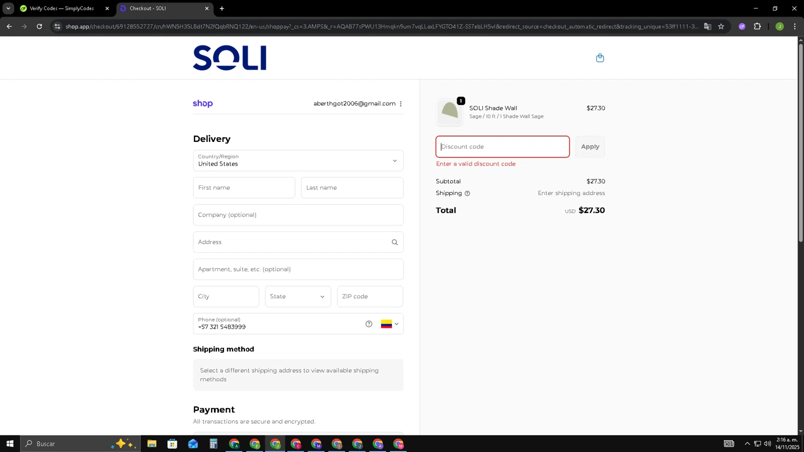The image size is (804, 452).
Task: Open the Chrome three-dot menu
Action: (794, 26)
